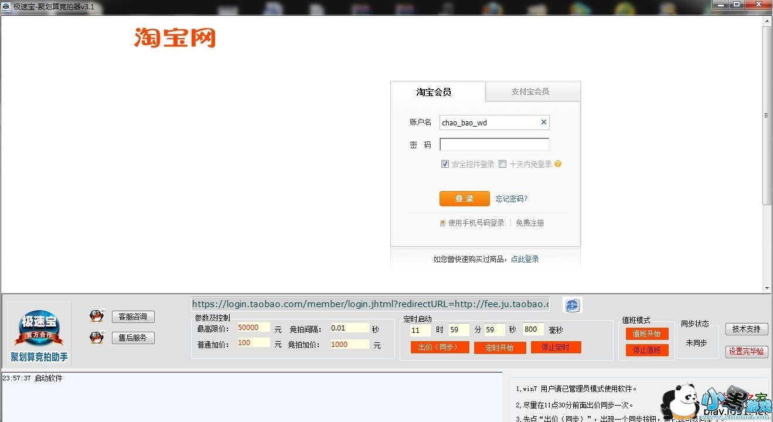Click the 售后服务 button
The height and width of the screenshot is (422, 773).
133,338
